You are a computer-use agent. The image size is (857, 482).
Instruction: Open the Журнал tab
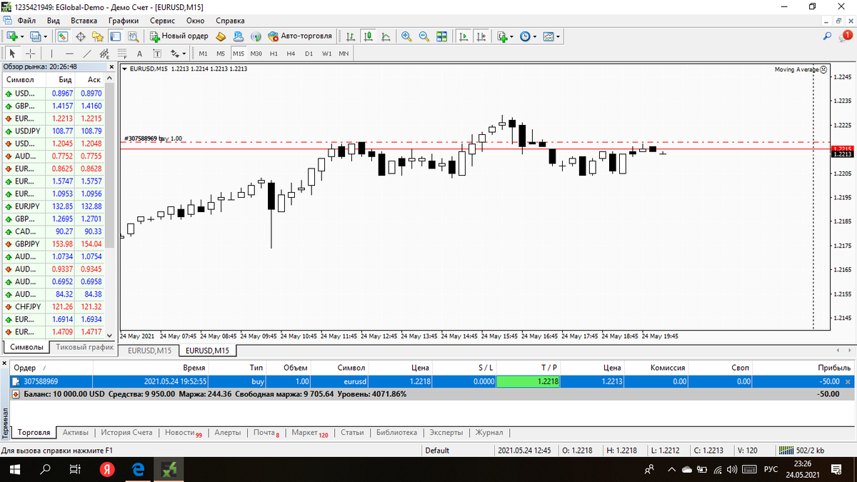click(489, 432)
